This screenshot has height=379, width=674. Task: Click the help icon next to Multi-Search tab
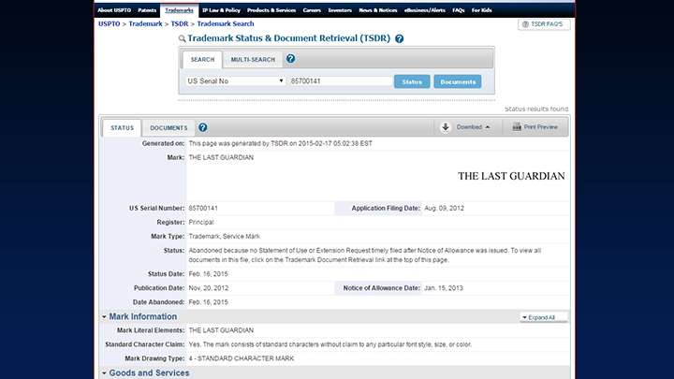pyautogui.click(x=290, y=59)
